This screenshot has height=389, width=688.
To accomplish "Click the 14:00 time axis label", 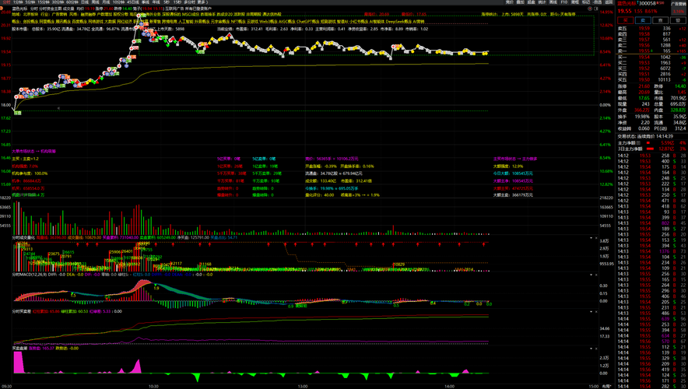I will [449, 387].
